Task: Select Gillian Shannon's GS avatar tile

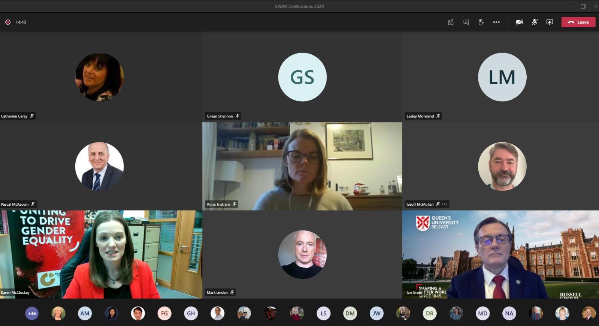Action: tap(302, 77)
